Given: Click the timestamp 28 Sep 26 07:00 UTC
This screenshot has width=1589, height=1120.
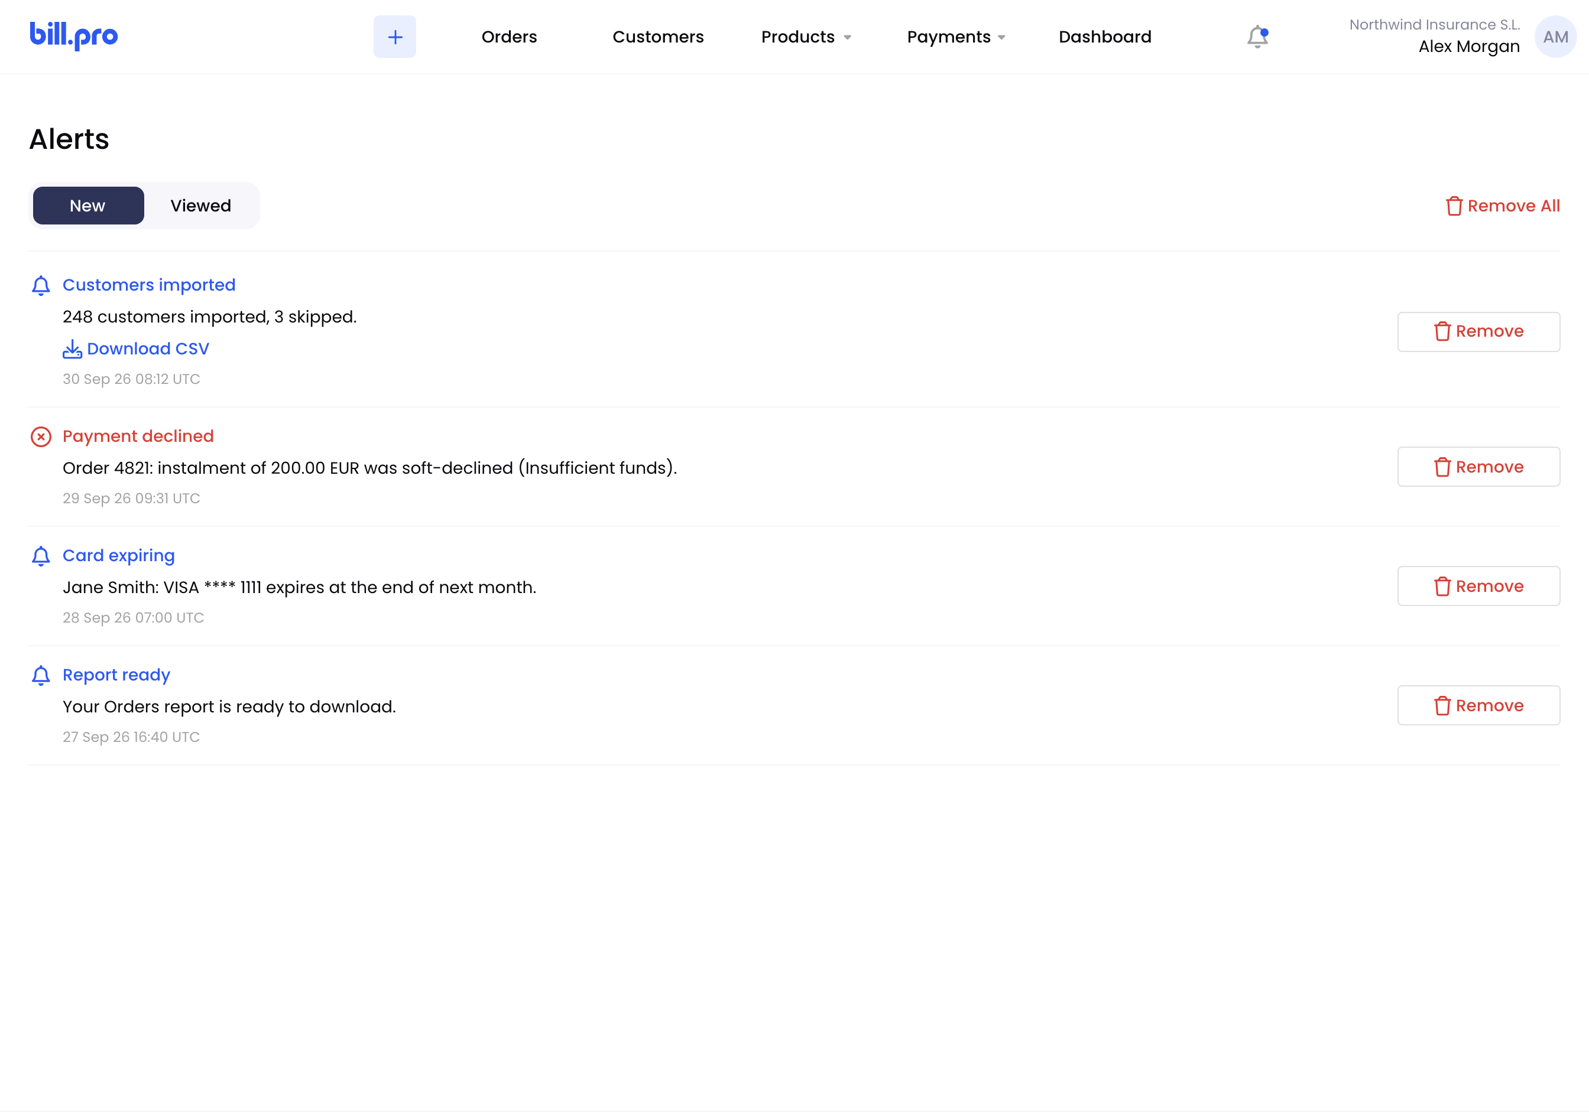Looking at the screenshot, I should [x=133, y=617].
